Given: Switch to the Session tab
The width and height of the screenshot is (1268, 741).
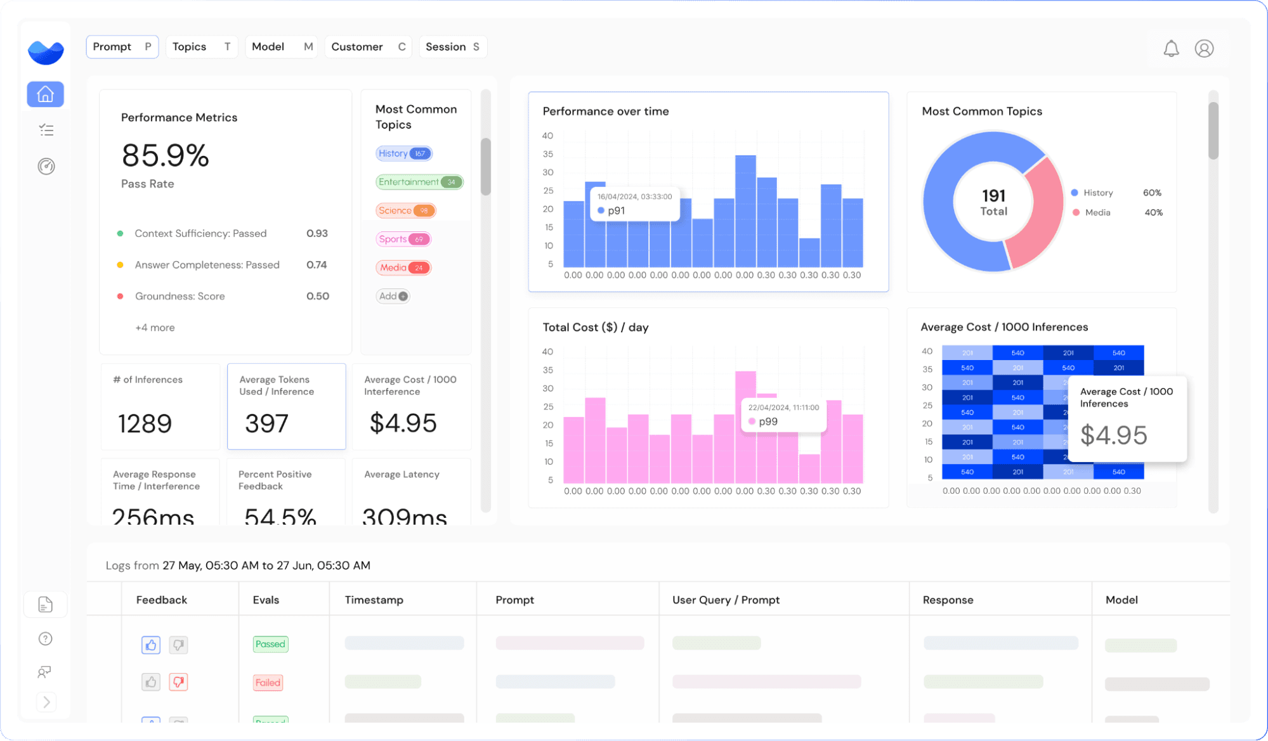Looking at the screenshot, I should (453, 47).
